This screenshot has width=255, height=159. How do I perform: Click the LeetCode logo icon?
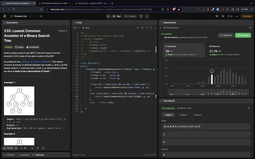point(5,16)
